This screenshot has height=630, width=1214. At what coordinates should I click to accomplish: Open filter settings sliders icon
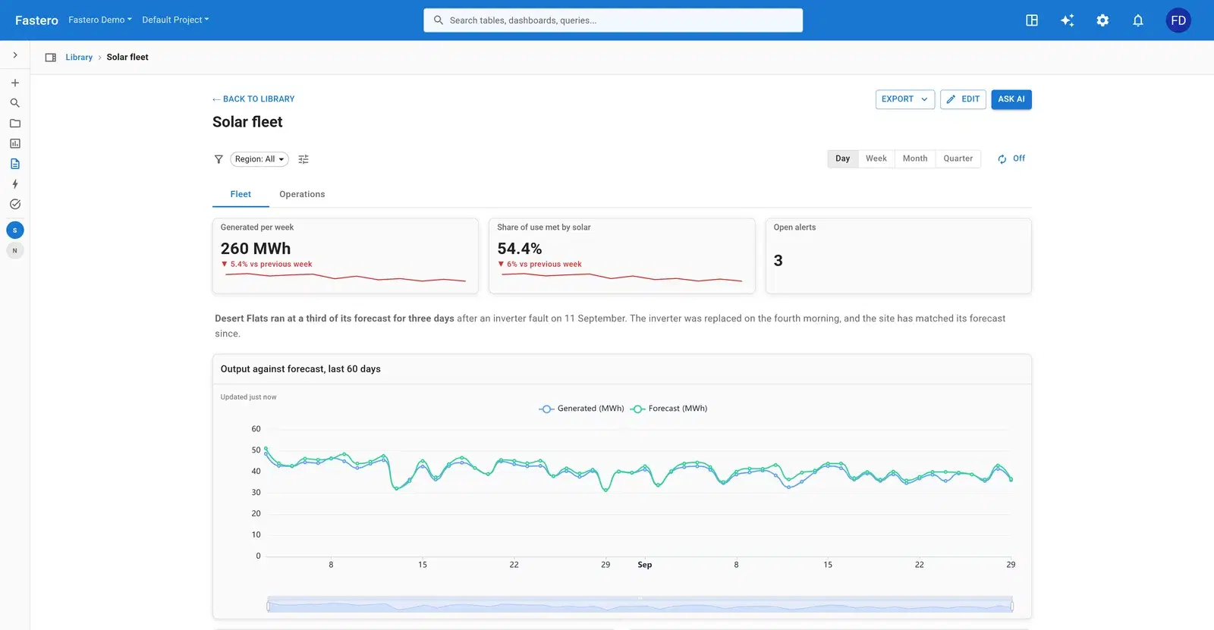303,159
